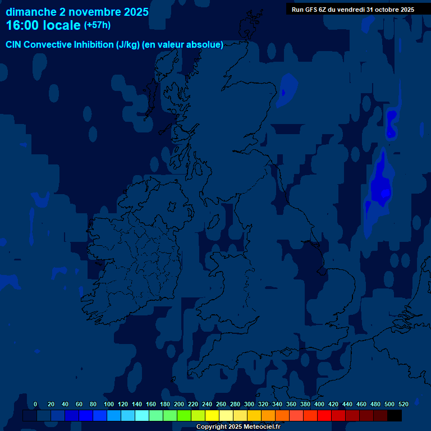Click the '0' label on the legend
This screenshot has height=431, width=431.
[35, 404]
